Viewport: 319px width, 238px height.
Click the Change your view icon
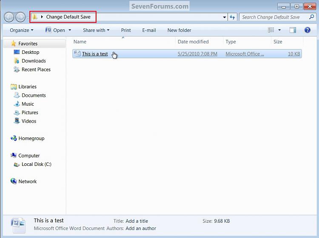tap(271, 30)
